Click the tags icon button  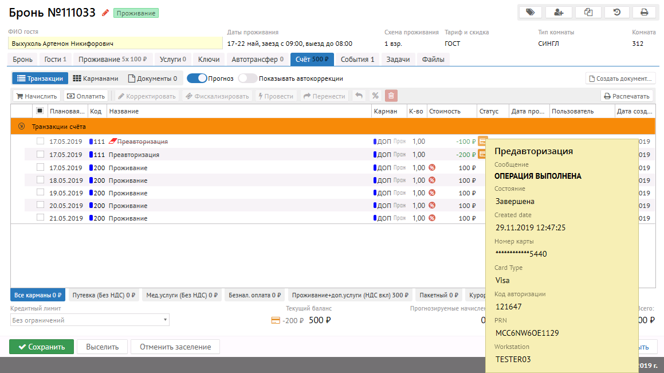point(530,12)
